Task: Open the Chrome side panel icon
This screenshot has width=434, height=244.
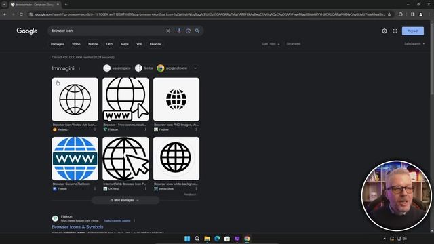Action: click(413, 14)
